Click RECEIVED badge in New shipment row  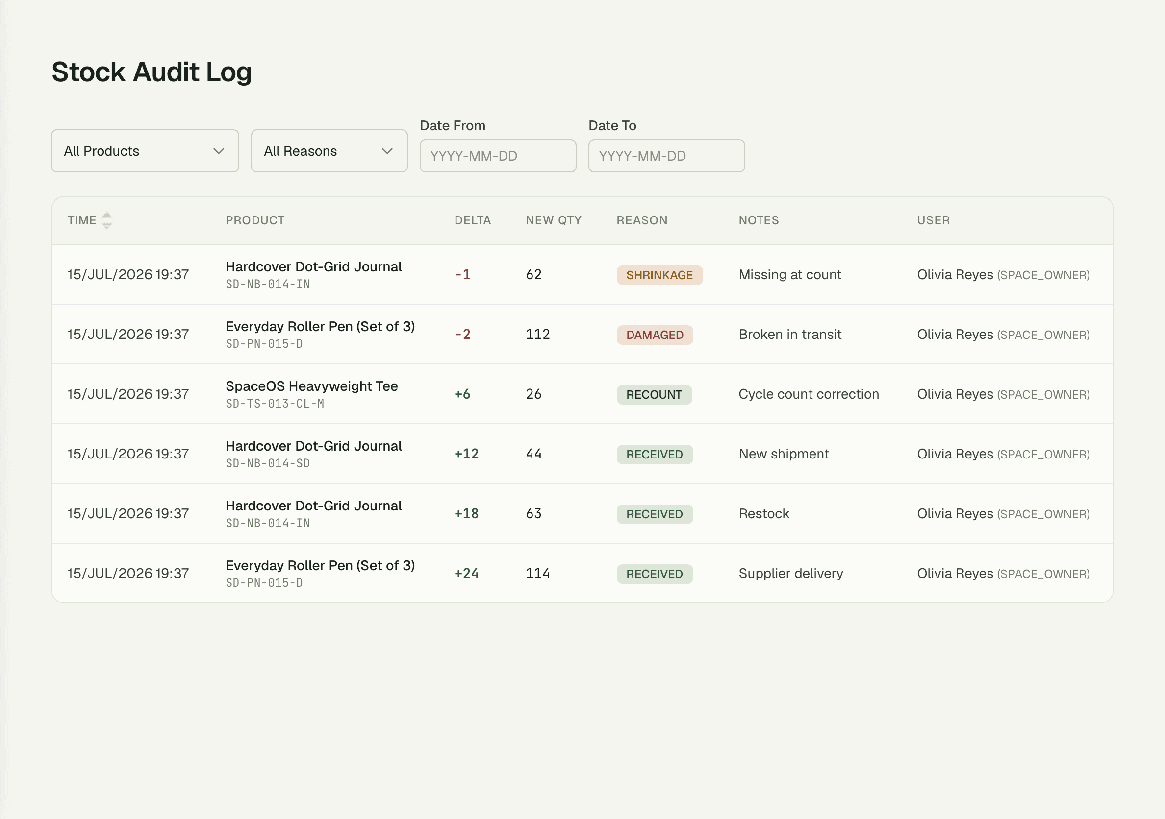tap(655, 455)
